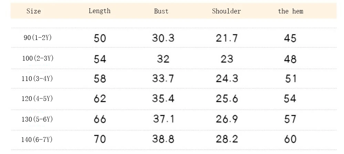This screenshot has height=154, width=344.
Task: Click the Size column header
Action: [x=33, y=11]
